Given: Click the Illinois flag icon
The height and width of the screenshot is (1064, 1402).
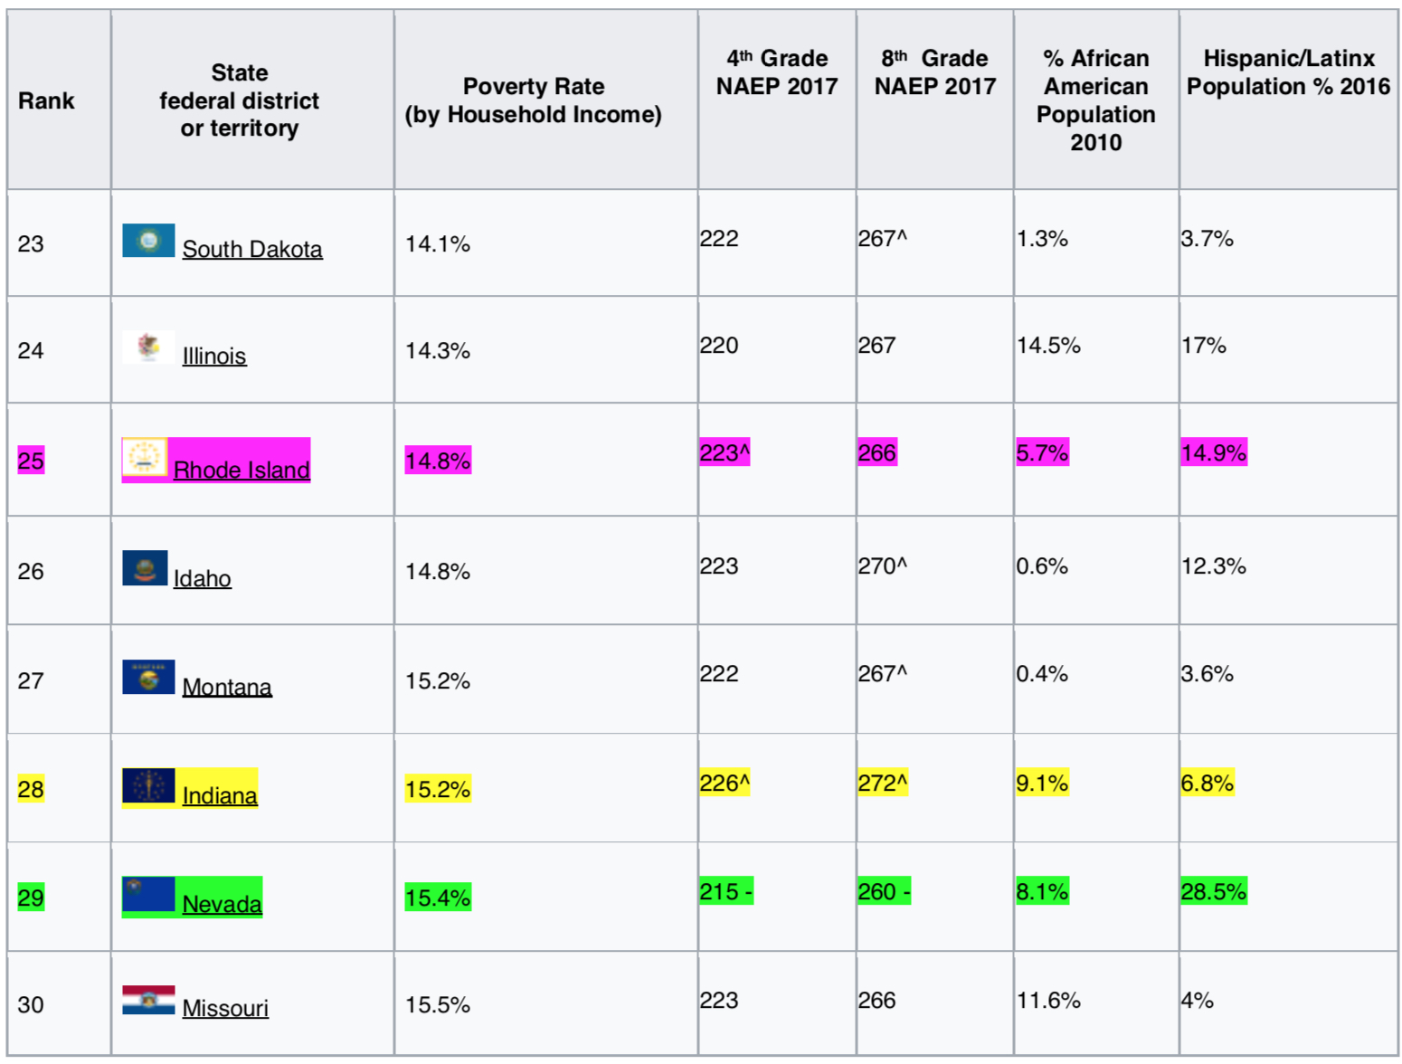Looking at the screenshot, I should tap(148, 347).
